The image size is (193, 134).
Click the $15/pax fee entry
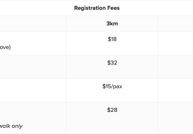click(x=112, y=86)
